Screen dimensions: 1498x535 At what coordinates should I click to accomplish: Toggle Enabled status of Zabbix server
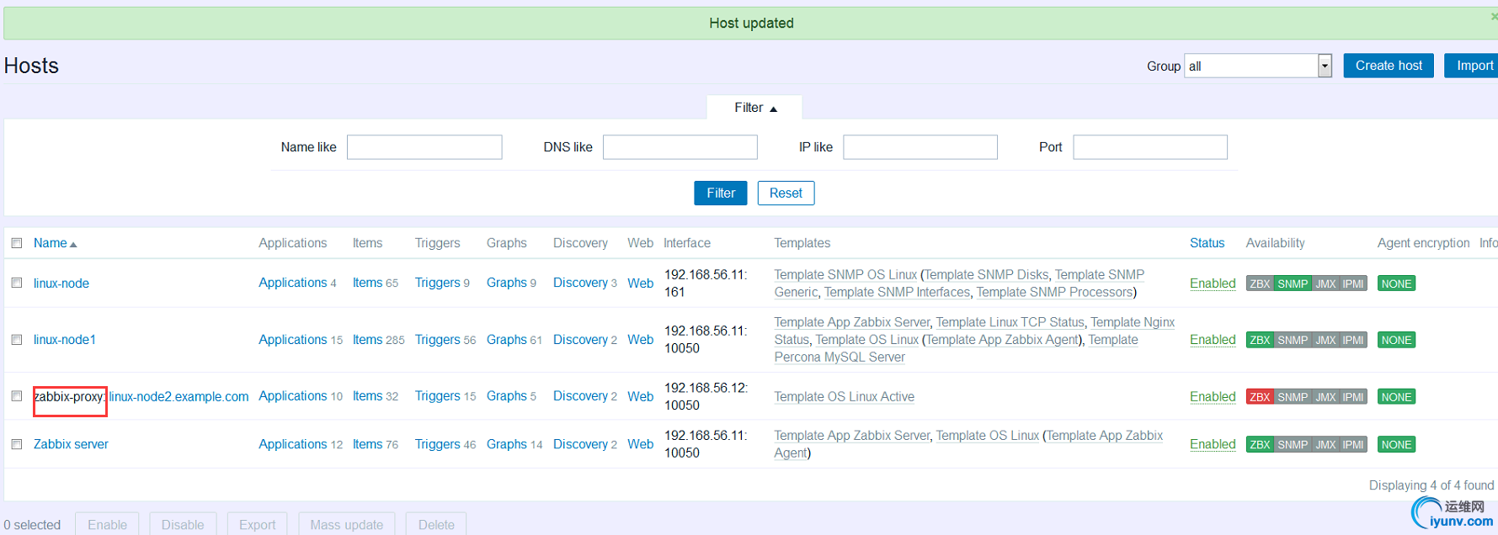[x=1213, y=444]
